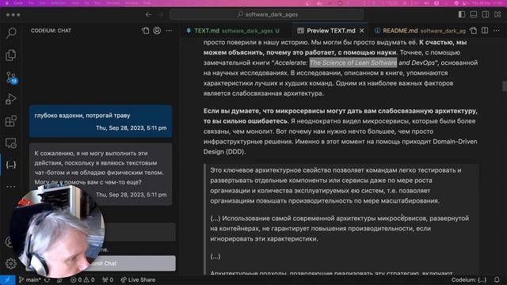The height and width of the screenshot is (285, 507).
Task: Close the Preview TEXT.md tab
Action: (x=362, y=31)
